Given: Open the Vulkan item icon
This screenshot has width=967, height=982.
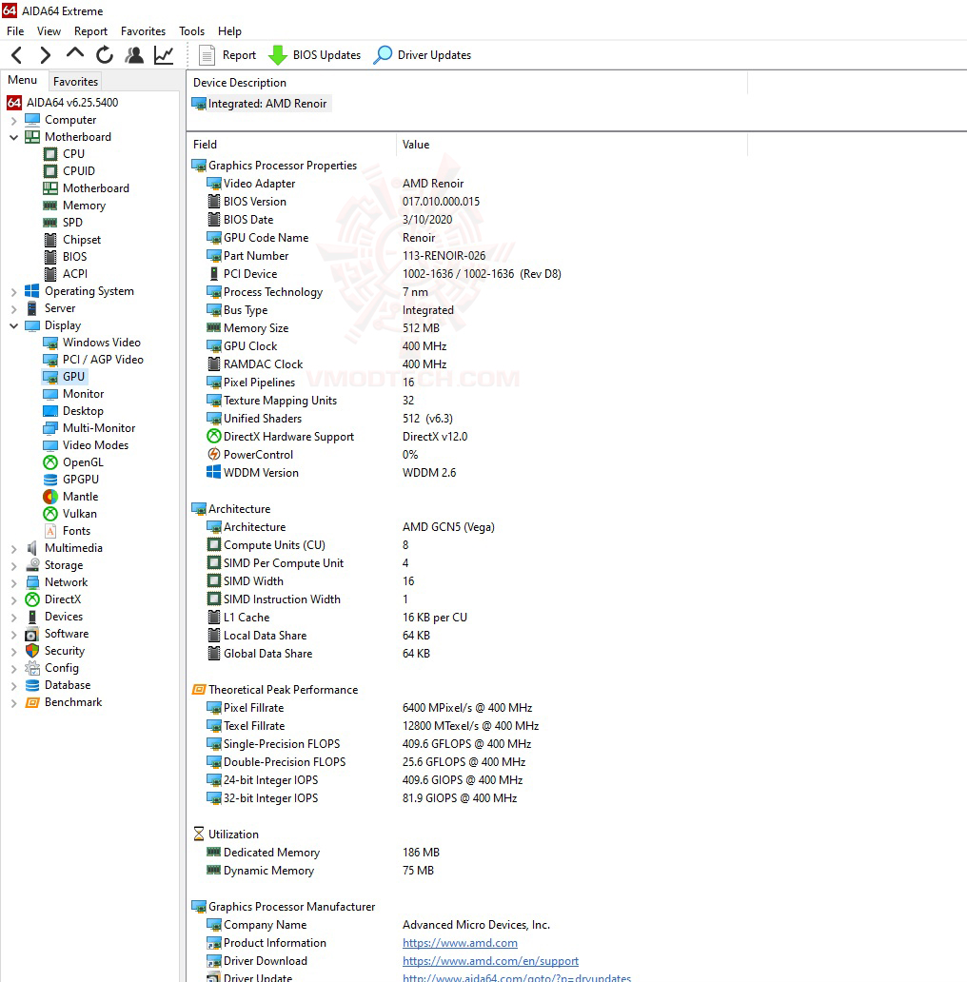Looking at the screenshot, I should pos(50,514).
